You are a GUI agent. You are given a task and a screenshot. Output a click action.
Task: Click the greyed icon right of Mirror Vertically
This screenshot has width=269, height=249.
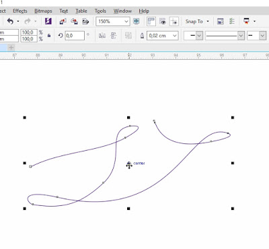pos(128,36)
